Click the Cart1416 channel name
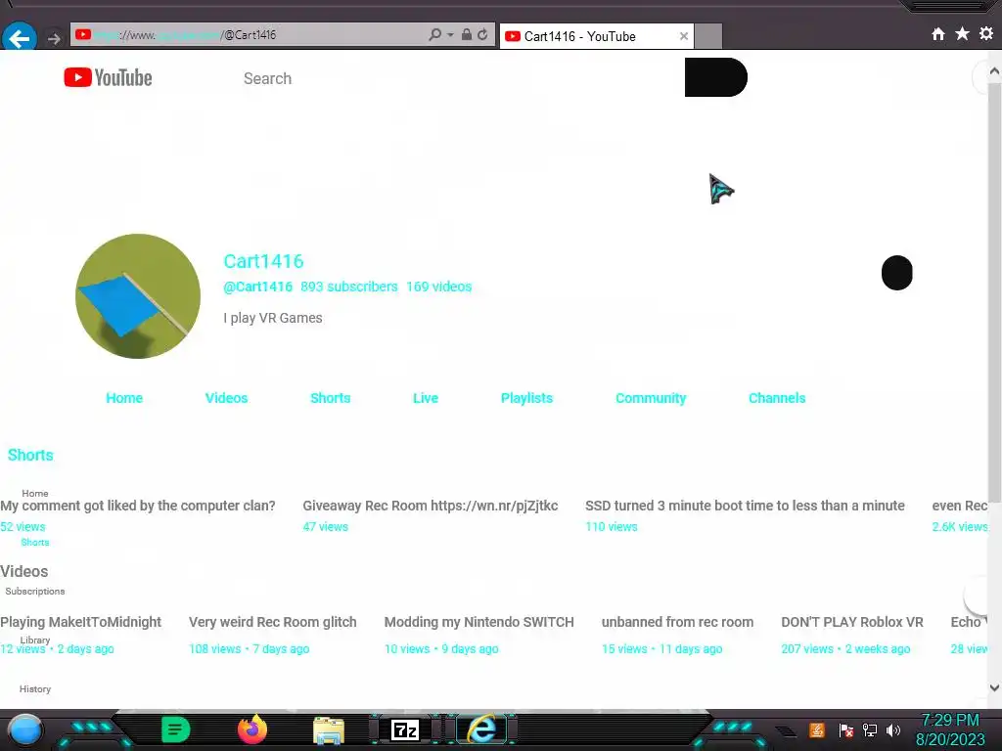The width and height of the screenshot is (1002, 751). pyautogui.click(x=263, y=261)
